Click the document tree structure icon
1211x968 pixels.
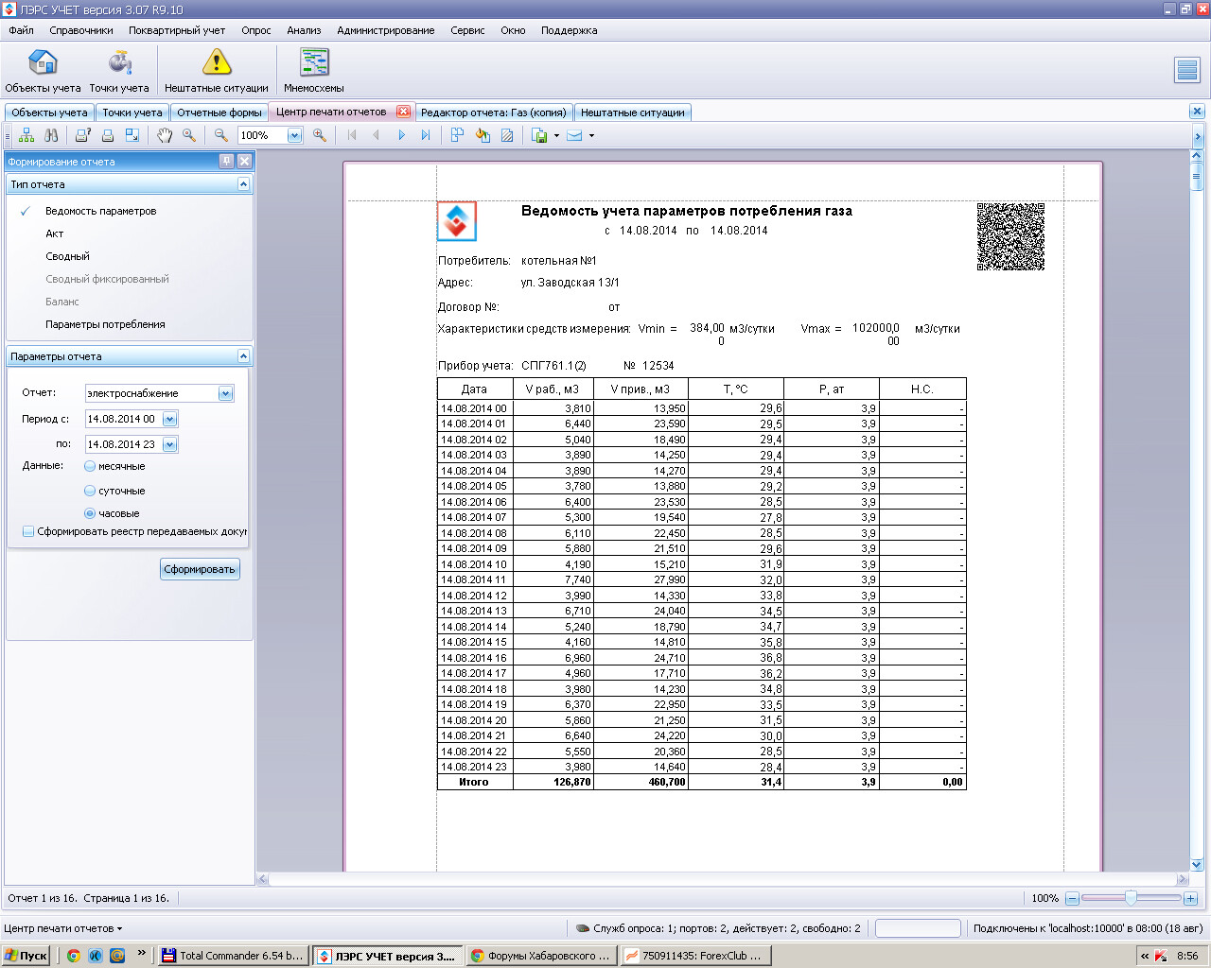[x=26, y=135]
